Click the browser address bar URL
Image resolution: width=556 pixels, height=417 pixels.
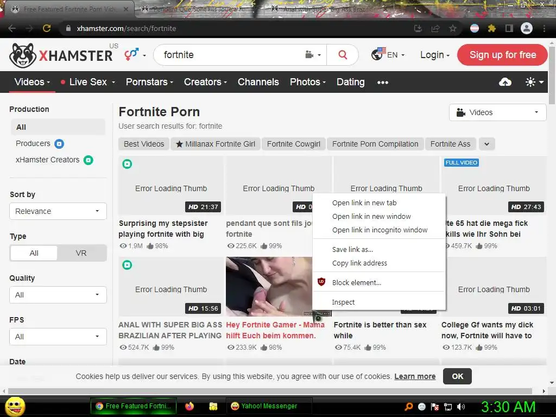click(126, 28)
